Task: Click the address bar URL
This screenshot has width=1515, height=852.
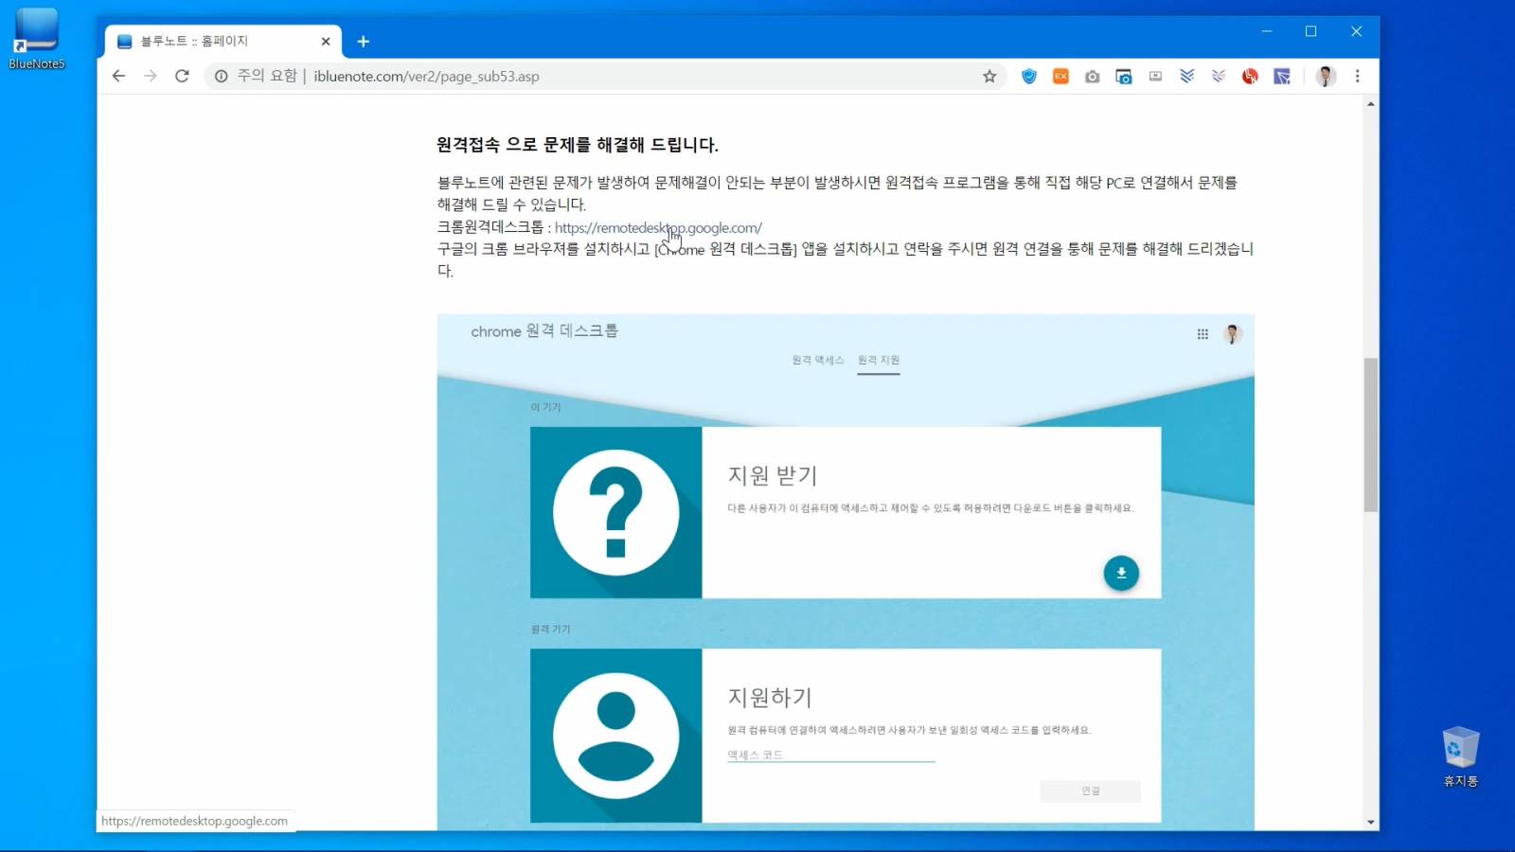Action: tap(426, 77)
